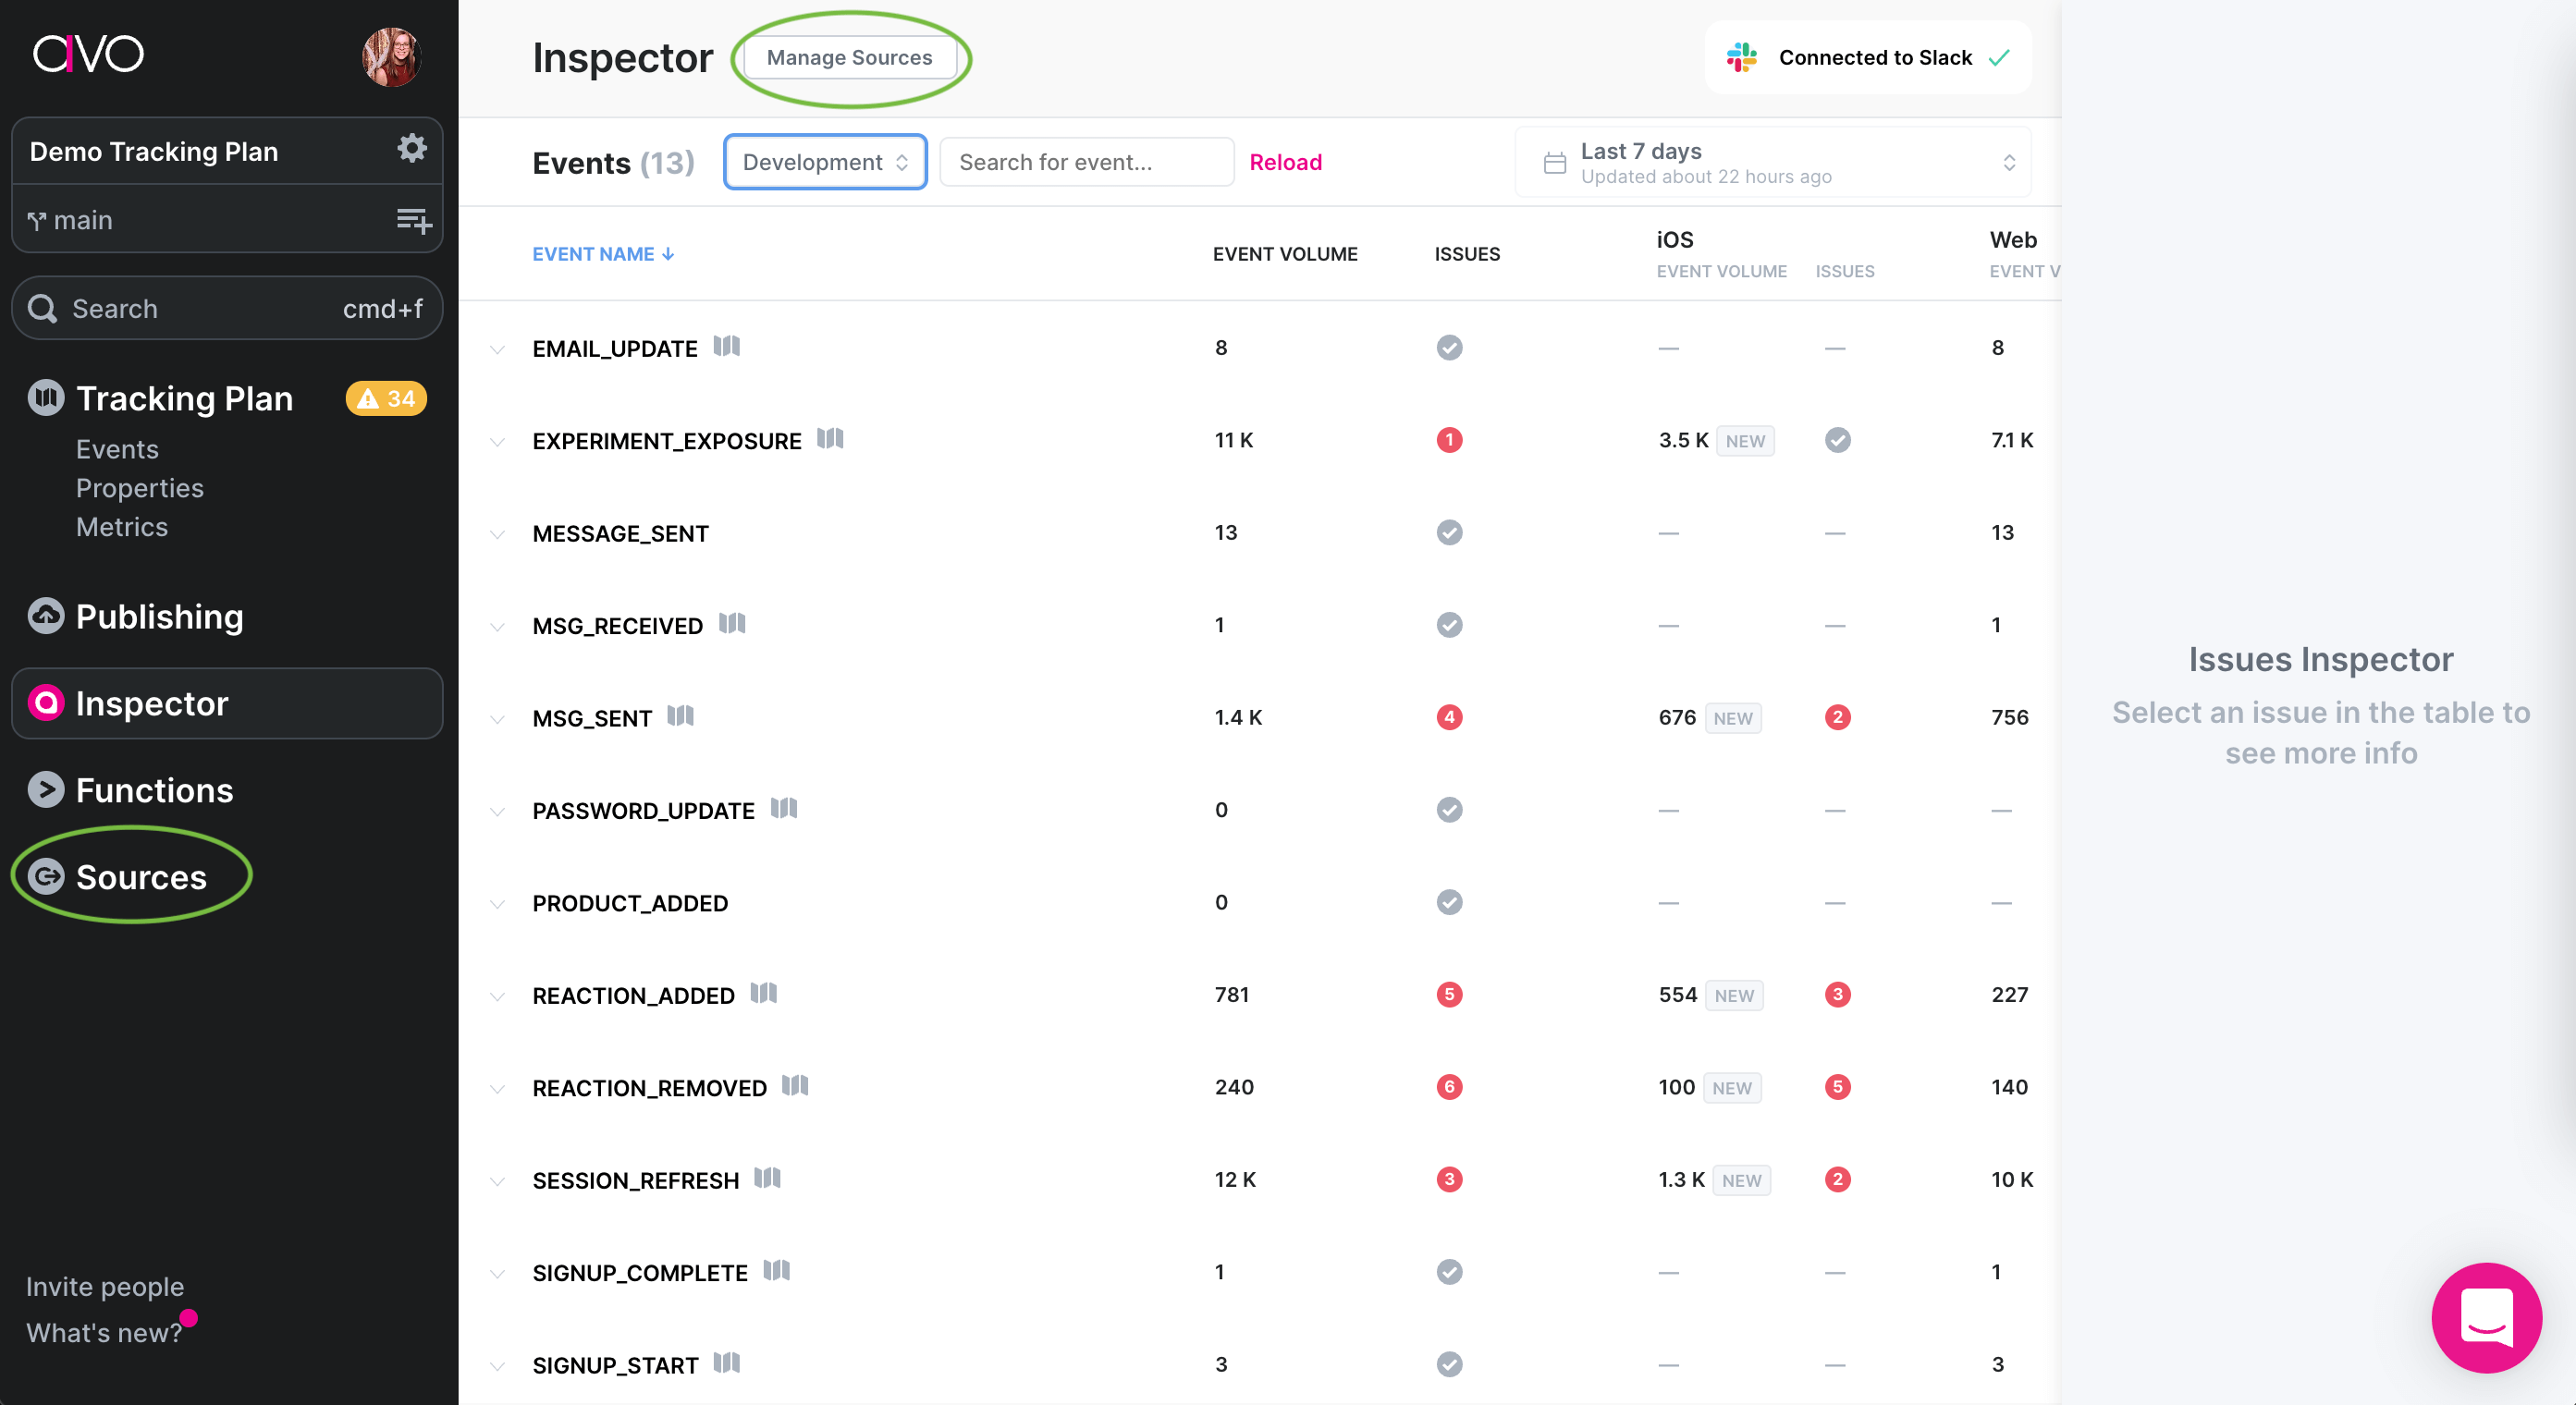Go to Sources in the sidebar
This screenshot has height=1405, width=2576.
[140, 876]
